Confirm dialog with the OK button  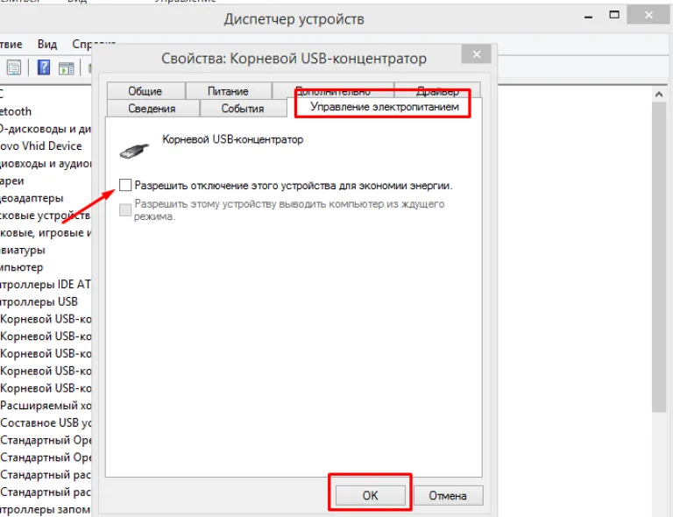tap(370, 496)
